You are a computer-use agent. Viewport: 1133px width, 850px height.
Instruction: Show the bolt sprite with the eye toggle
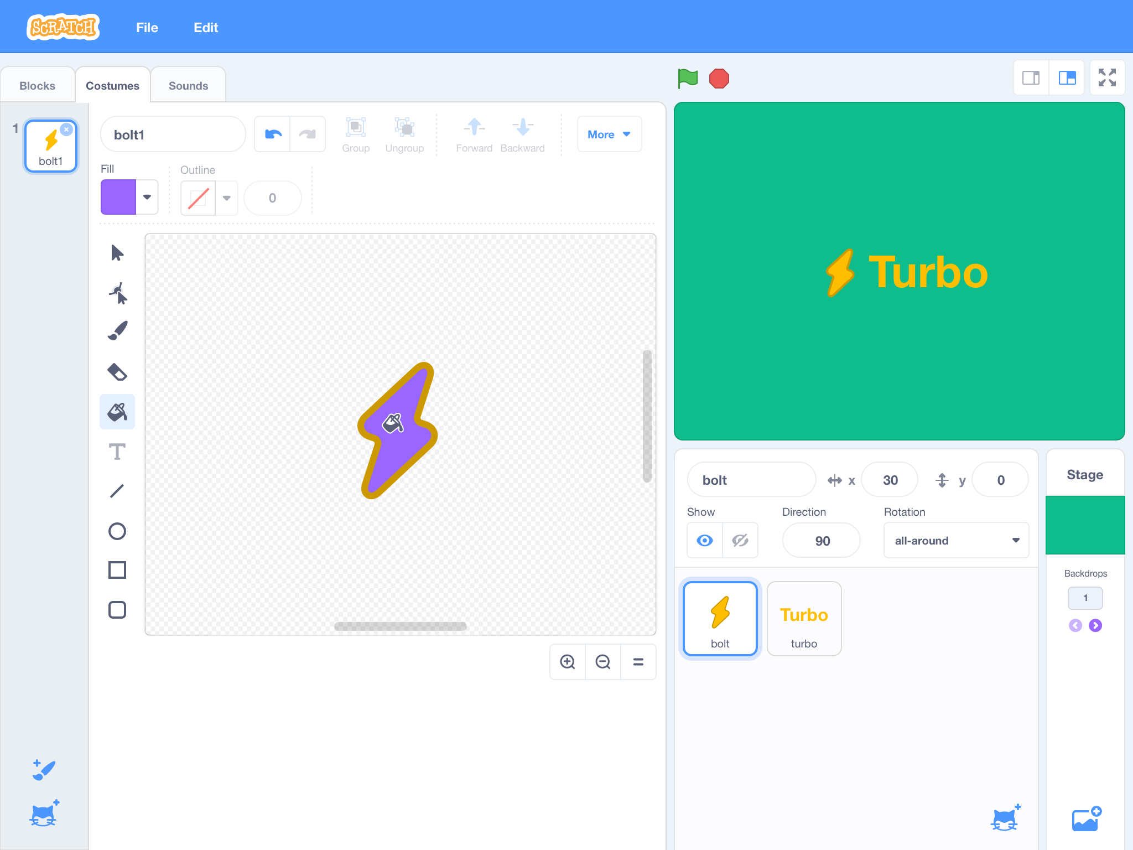pyautogui.click(x=704, y=540)
